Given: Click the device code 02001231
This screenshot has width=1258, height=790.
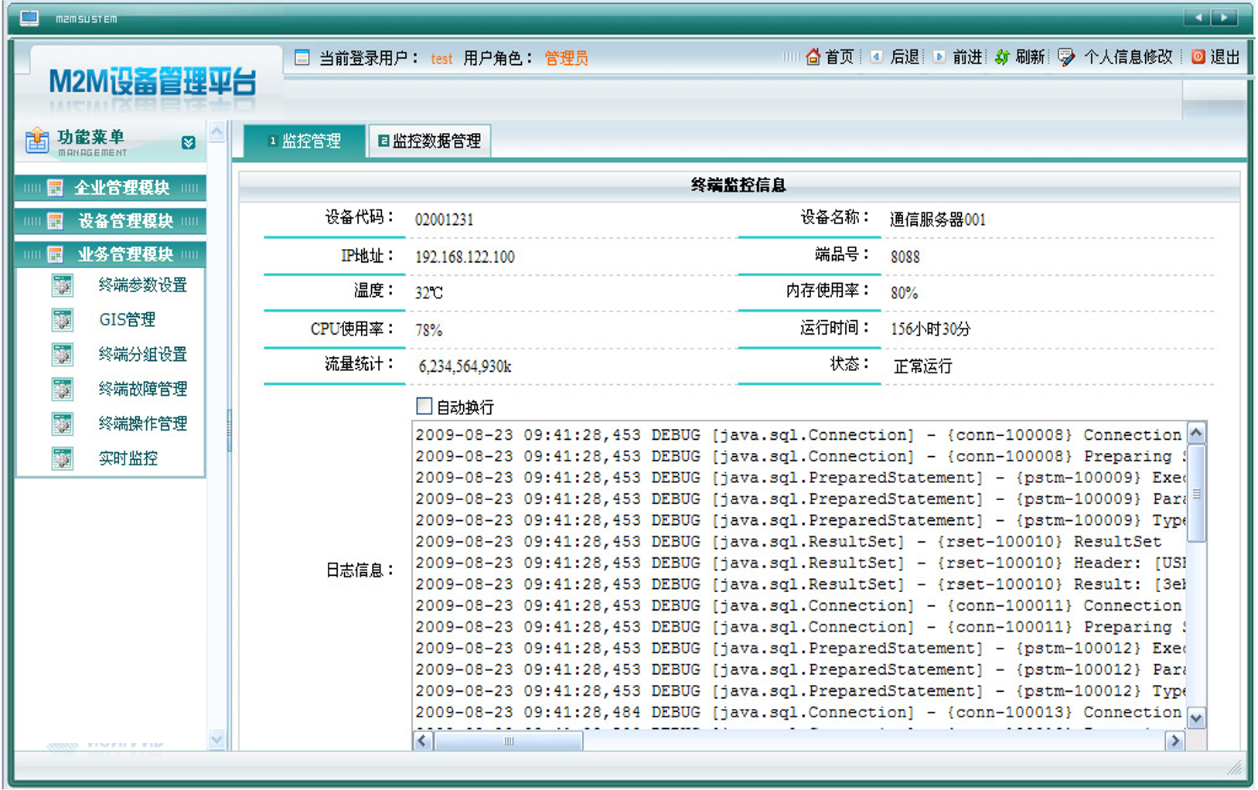Looking at the screenshot, I should 444,220.
